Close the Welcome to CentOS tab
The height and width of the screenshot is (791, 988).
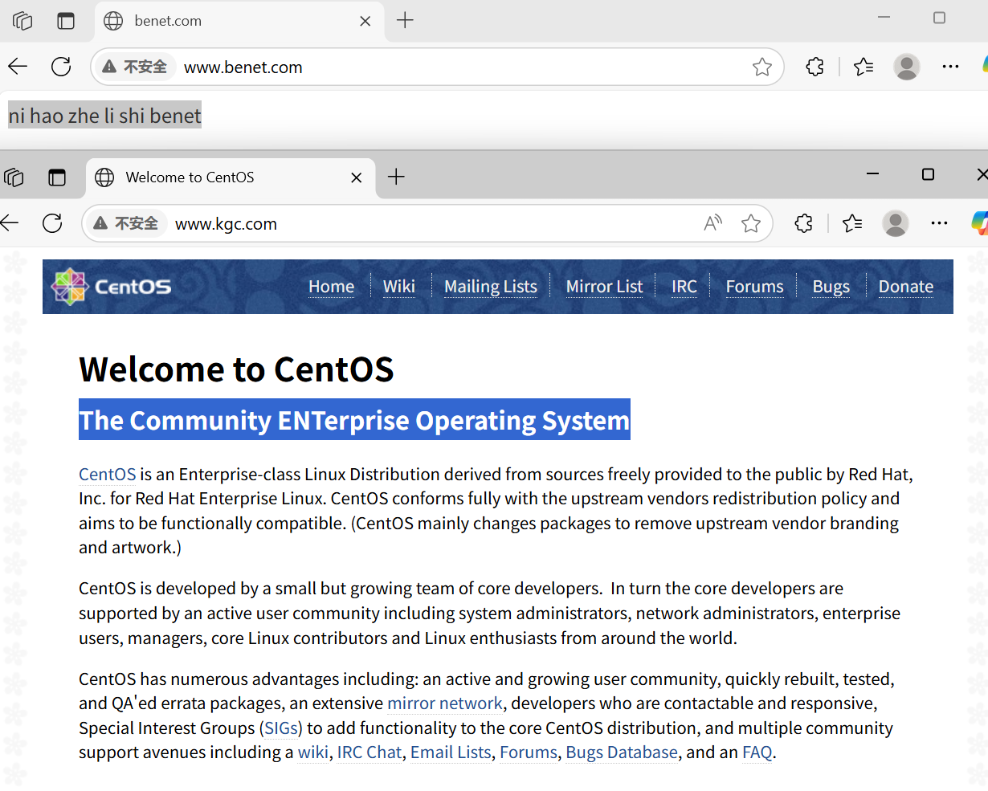(357, 177)
